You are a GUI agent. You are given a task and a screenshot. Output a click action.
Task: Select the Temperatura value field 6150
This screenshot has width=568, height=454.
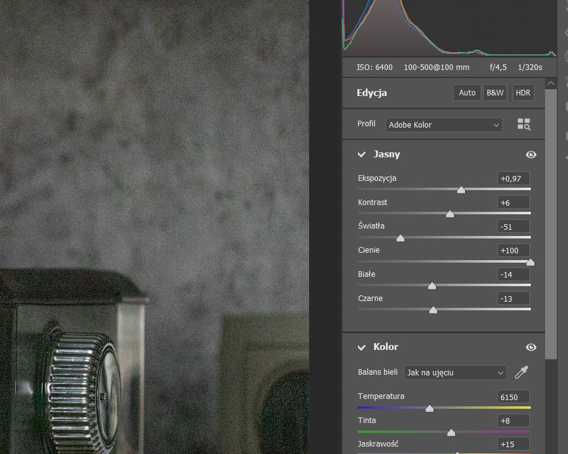pyautogui.click(x=513, y=397)
